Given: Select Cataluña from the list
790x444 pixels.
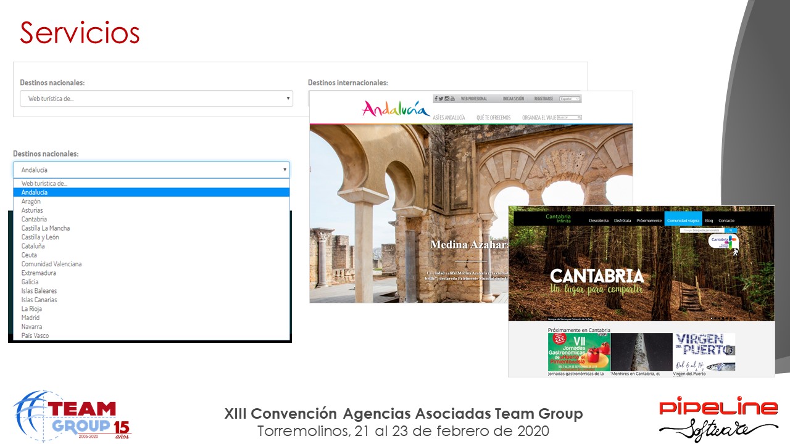Looking at the screenshot, I should [x=151, y=246].
